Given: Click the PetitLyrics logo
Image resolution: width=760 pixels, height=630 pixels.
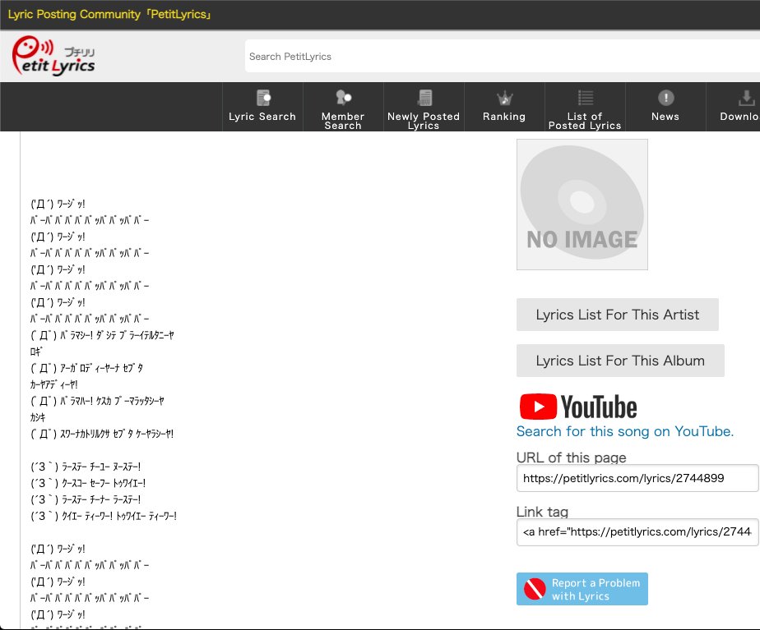Looking at the screenshot, I should (x=53, y=56).
